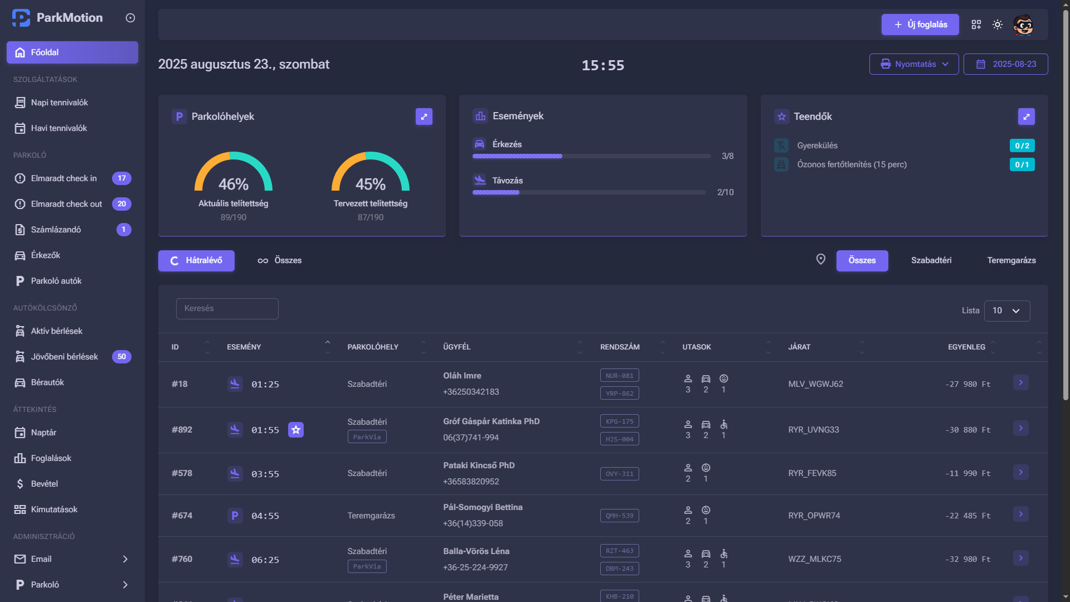Open details arrow for booking #18

pyautogui.click(x=1021, y=383)
